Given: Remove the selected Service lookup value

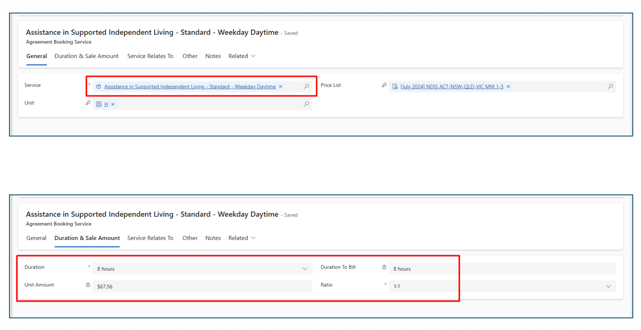Looking at the screenshot, I should tap(281, 86).
